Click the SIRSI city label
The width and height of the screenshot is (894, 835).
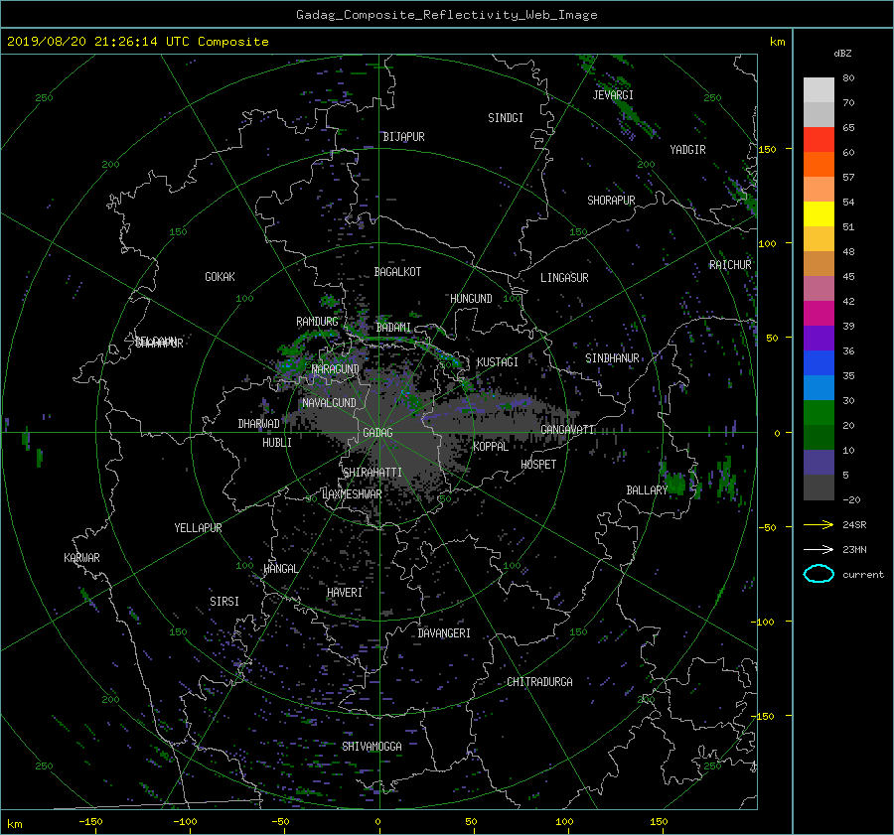224,602
